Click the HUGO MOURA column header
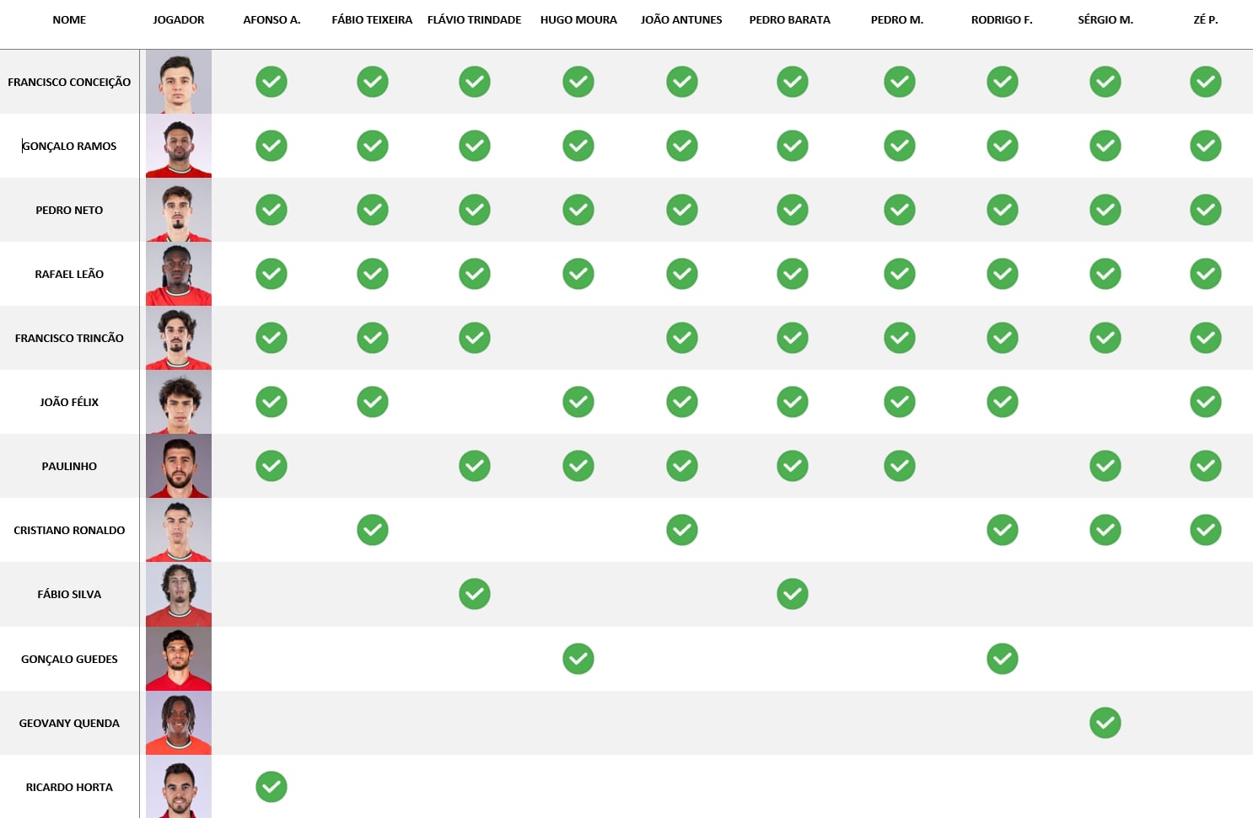Screen dimensions: 1253x818 (x=578, y=19)
